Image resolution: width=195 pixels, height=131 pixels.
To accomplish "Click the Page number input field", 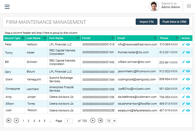I will pos(69,121).
